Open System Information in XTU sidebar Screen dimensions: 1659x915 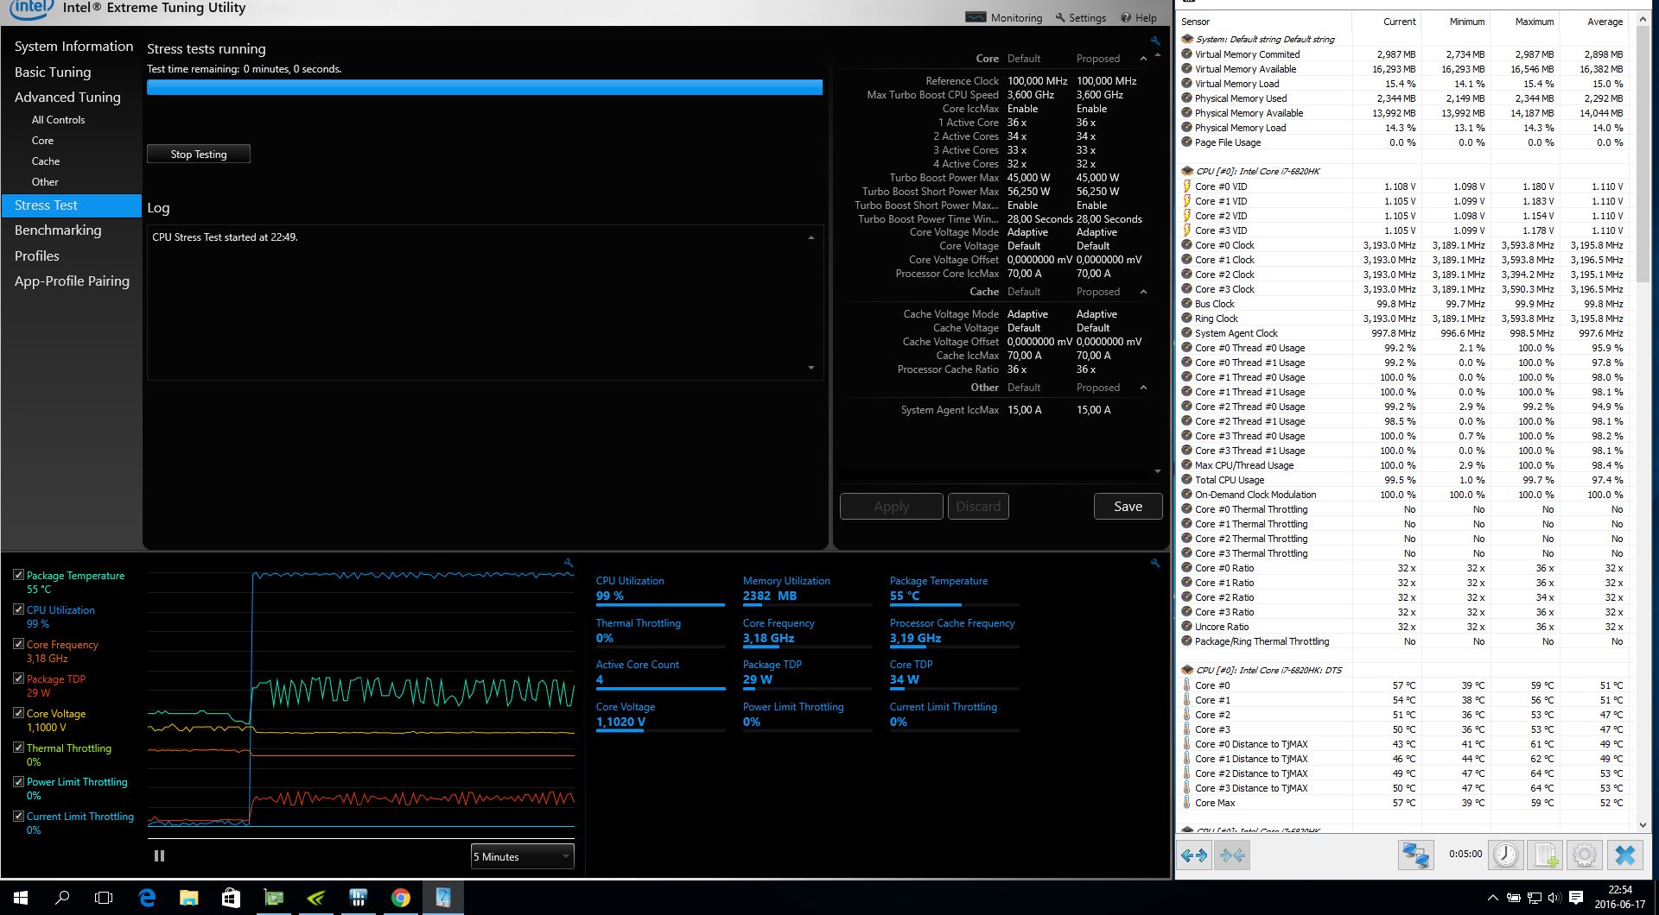(x=73, y=47)
